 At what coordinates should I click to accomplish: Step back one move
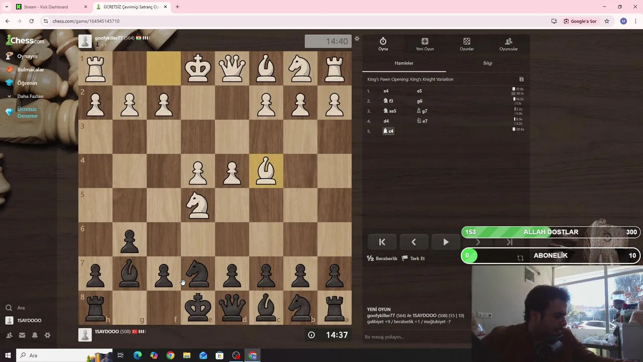click(x=413, y=242)
